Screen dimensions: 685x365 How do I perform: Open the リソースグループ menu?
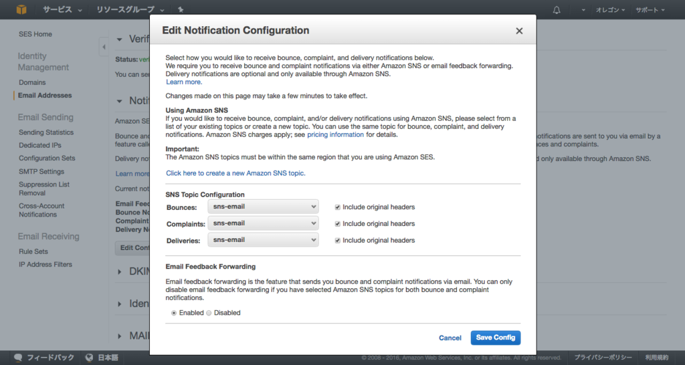(130, 10)
